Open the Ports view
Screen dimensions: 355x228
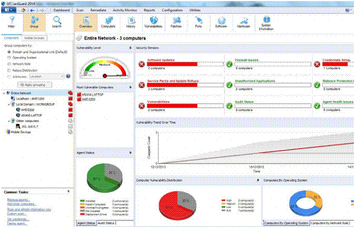click(x=198, y=22)
